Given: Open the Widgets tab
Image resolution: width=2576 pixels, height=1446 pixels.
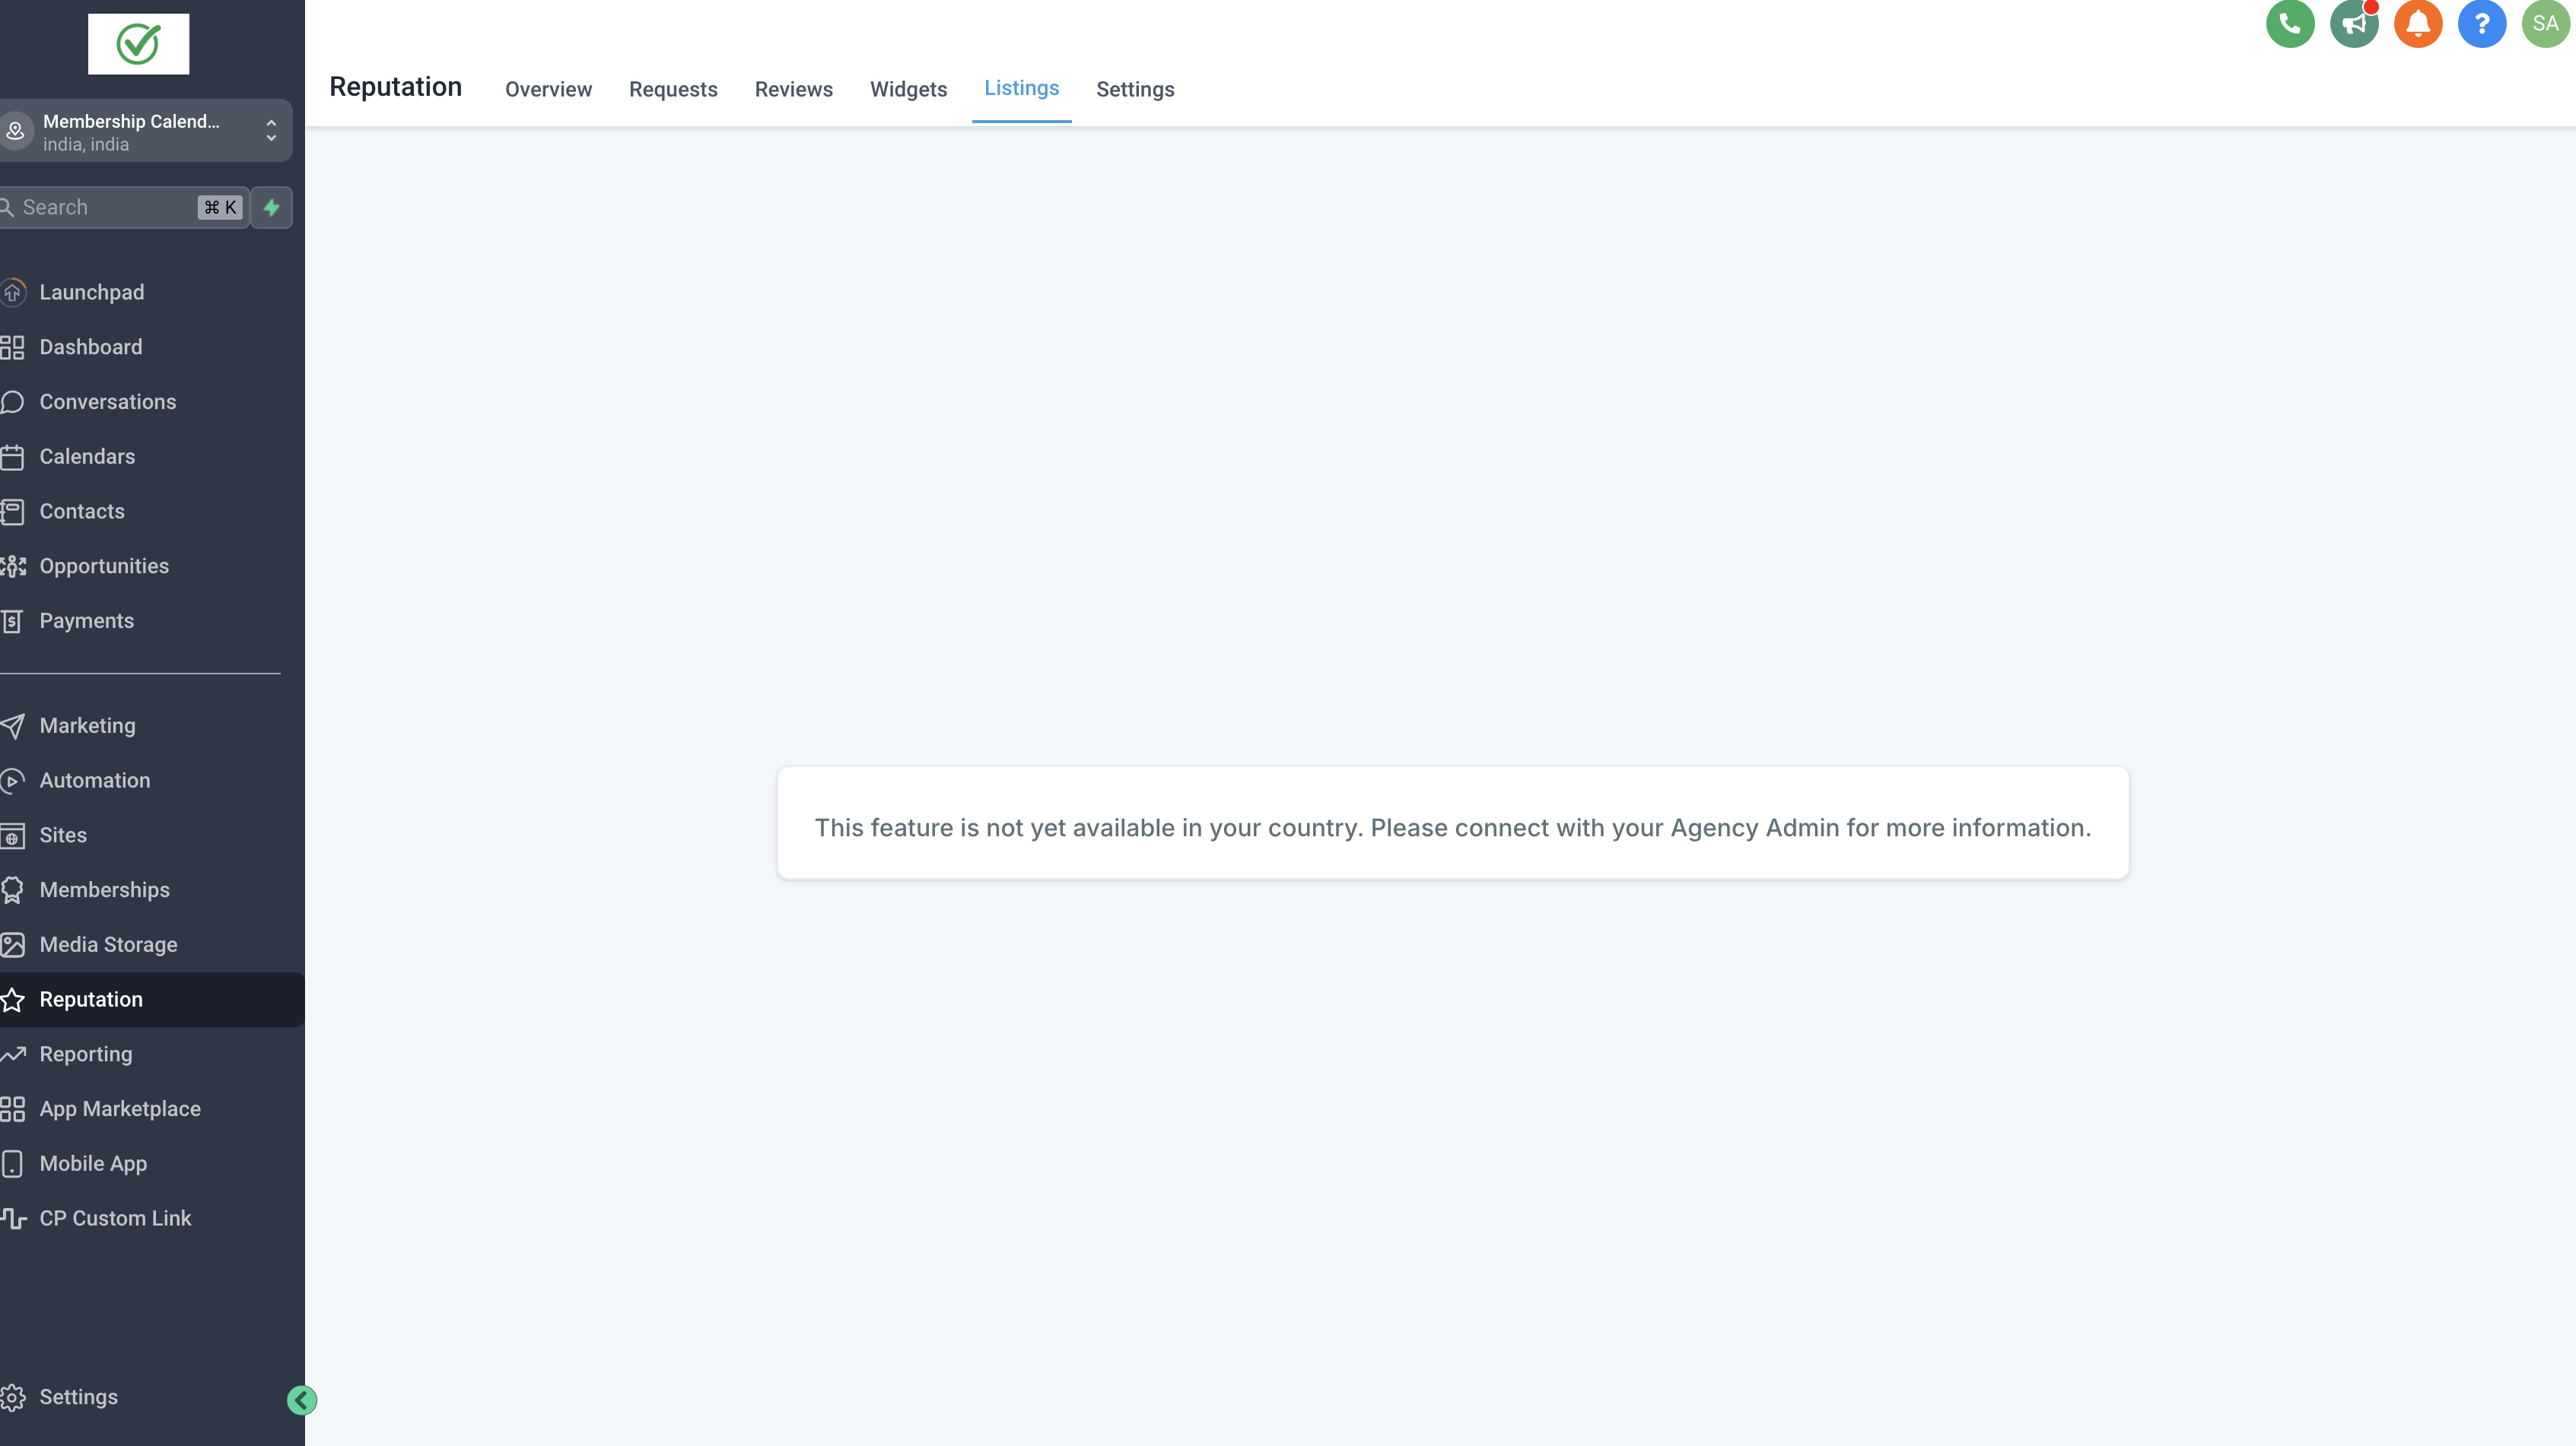Looking at the screenshot, I should (908, 90).
